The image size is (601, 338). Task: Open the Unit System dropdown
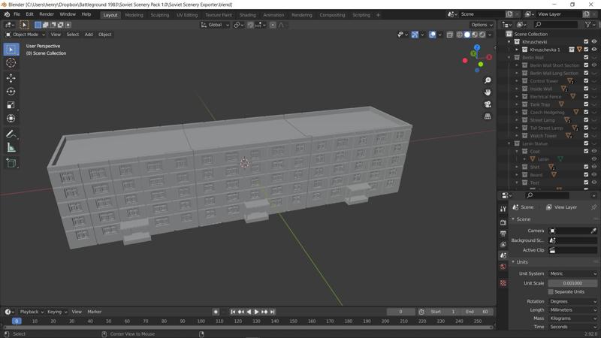click(x=572, y=273)
